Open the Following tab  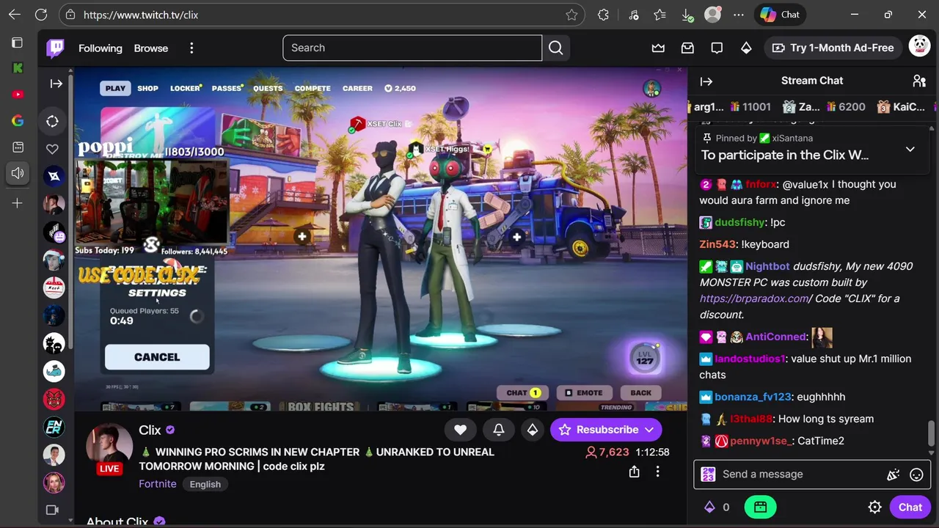coord(101,48)
